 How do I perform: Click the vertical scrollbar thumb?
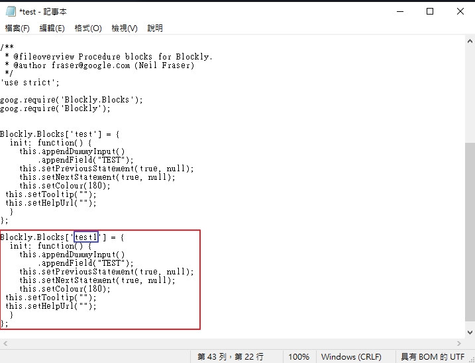470,232
